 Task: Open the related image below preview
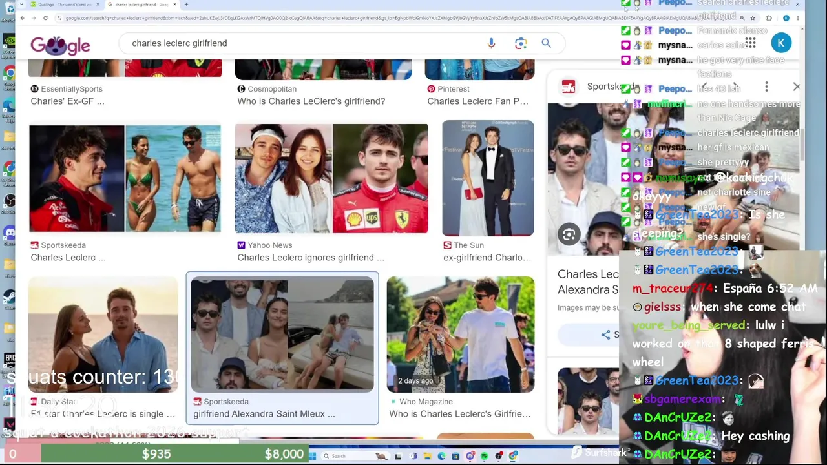tap(588, 400)
